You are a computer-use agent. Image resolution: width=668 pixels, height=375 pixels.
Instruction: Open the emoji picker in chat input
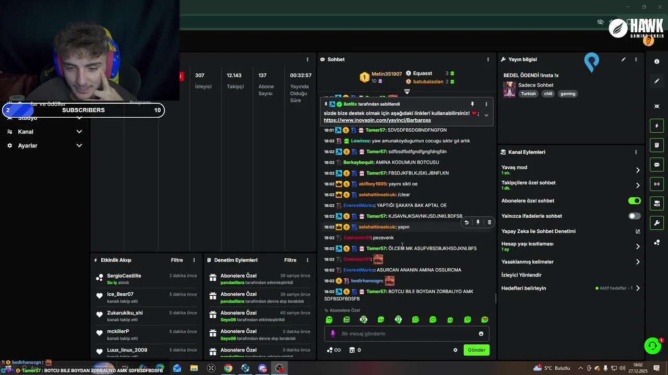click(x=481, y=334)
